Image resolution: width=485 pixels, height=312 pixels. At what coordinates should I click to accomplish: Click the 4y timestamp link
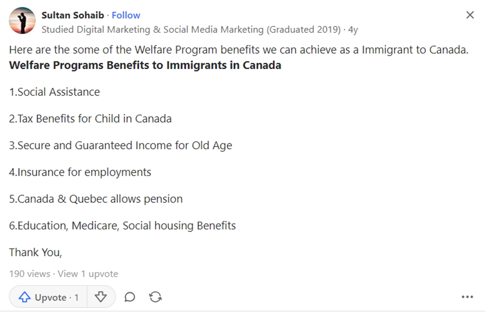coord(353,29)
